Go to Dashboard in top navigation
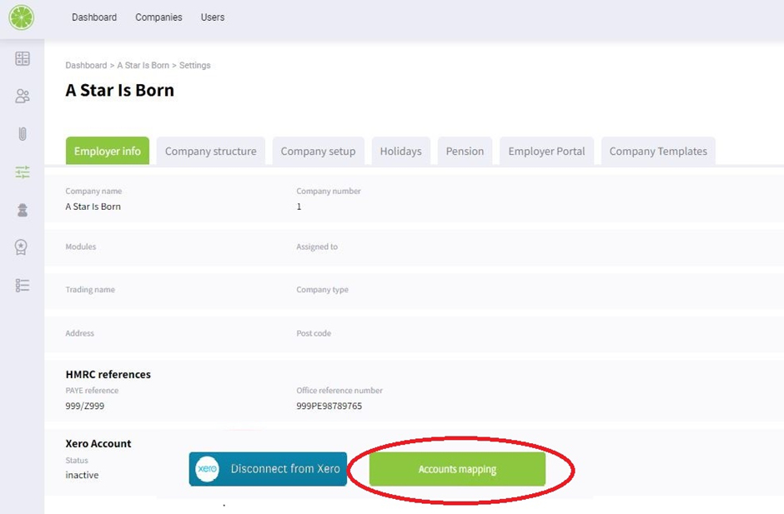784x514 pixels. click(x=94, y=17)
